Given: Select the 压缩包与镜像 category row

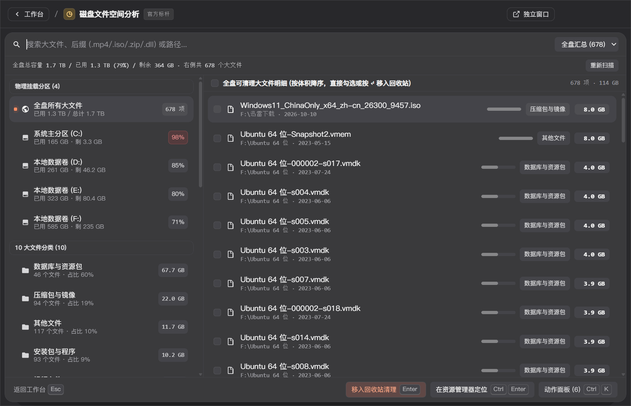Looking at the screenshot, I should pos(101,299).
